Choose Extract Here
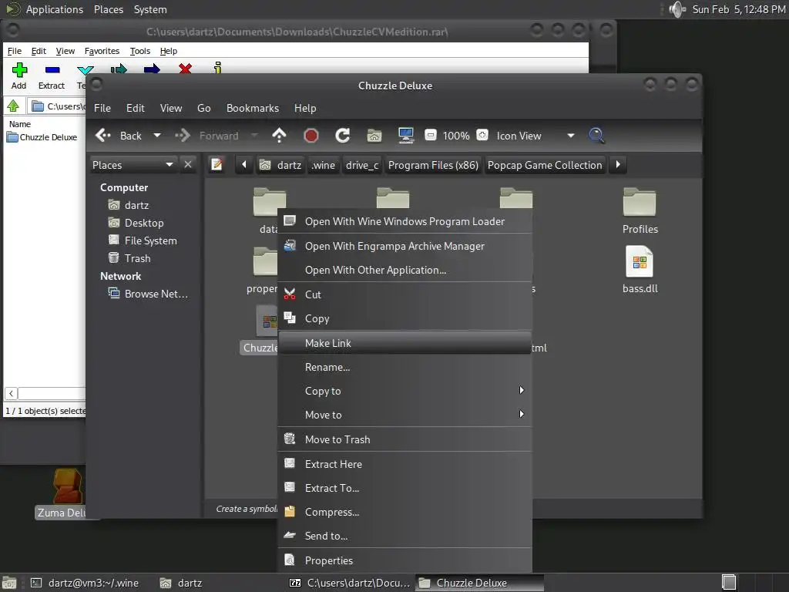The height and width of the screenshot is (592, 789). (405, 464)
